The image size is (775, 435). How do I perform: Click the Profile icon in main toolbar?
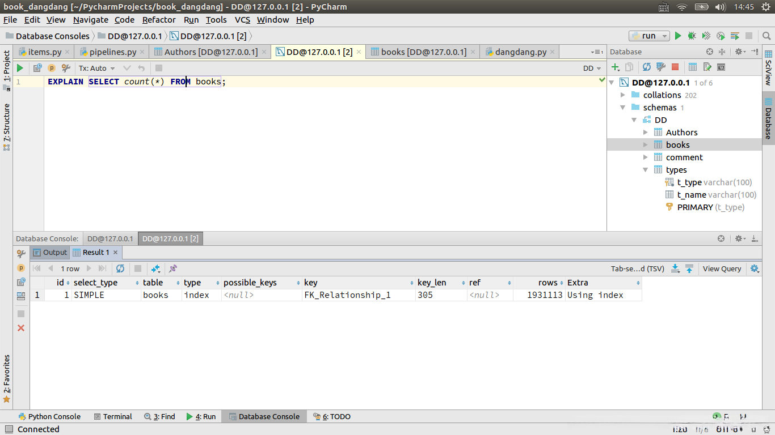721,36
